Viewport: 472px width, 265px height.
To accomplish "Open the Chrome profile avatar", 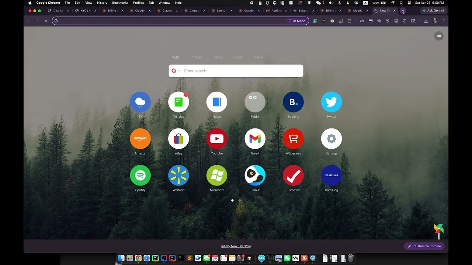I will point(435,21).
